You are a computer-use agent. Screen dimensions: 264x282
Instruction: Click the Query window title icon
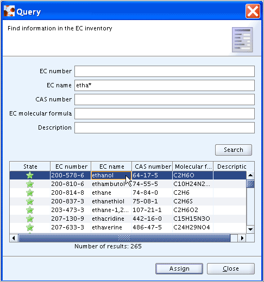click(x=9, y=11)
